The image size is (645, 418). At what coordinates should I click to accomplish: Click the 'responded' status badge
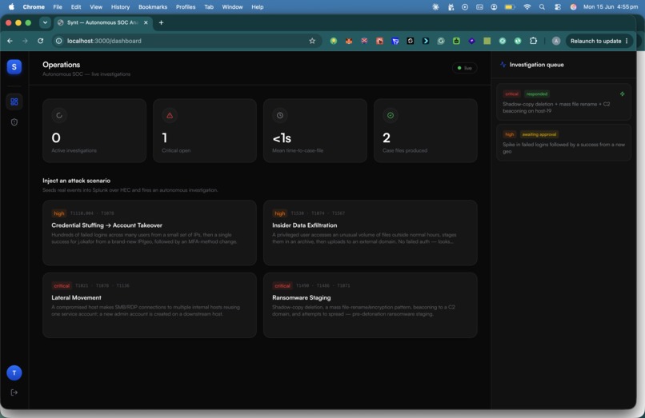pos(537,94)
